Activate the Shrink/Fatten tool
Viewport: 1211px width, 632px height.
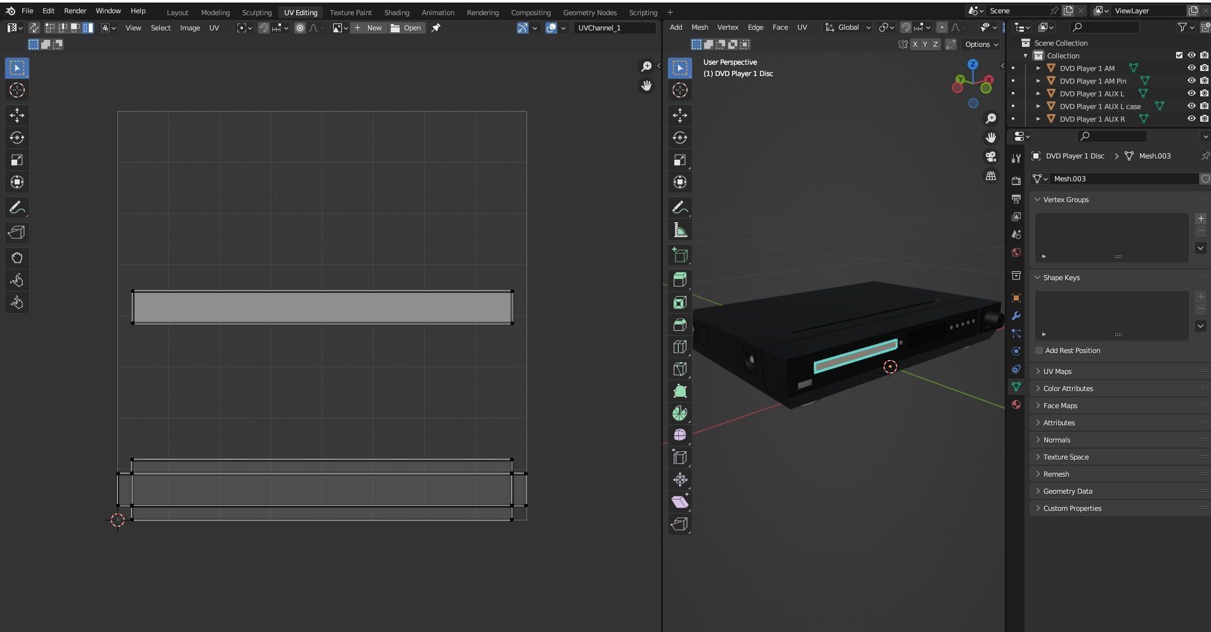click(x=680, y=480)
